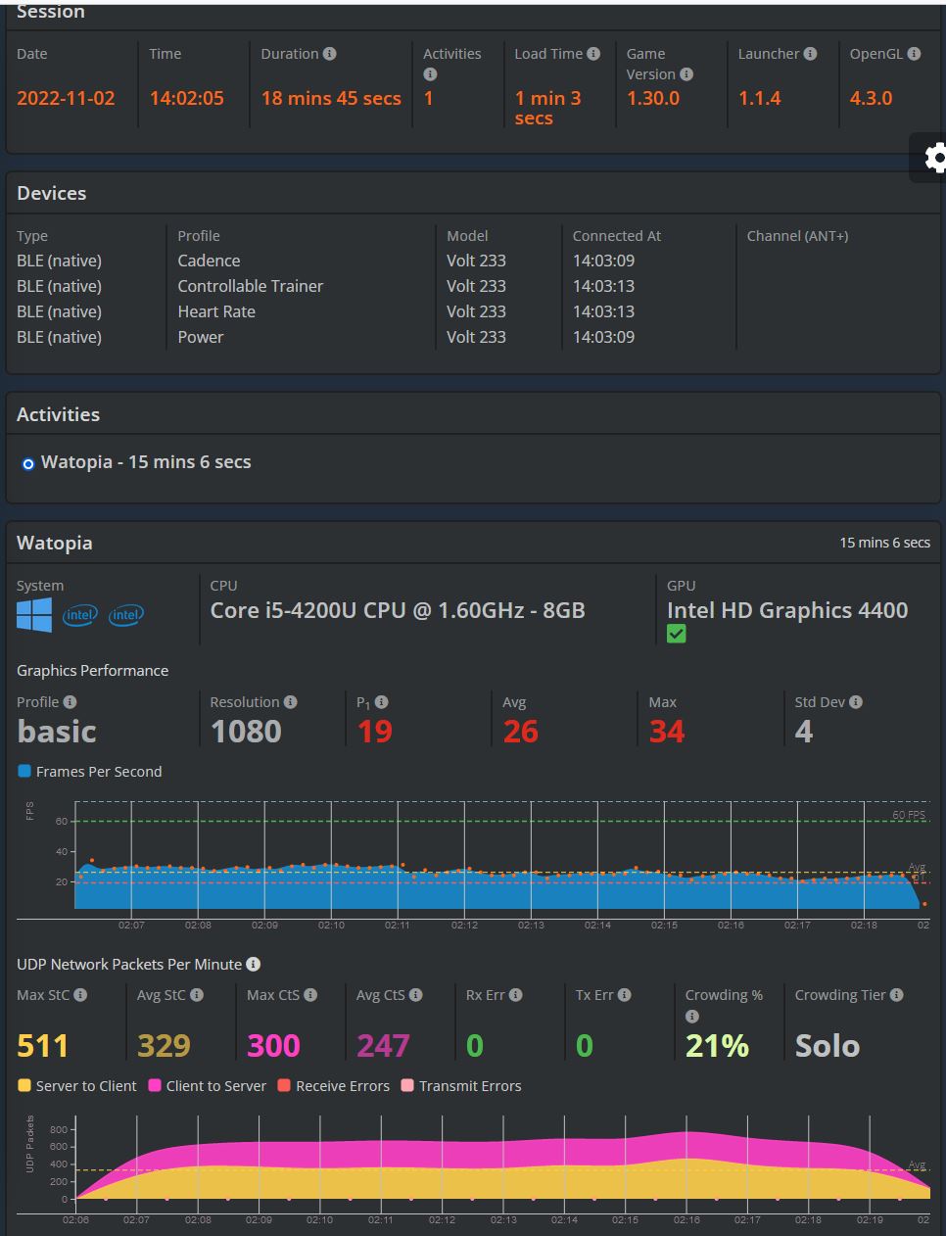This screenshot has width=946, height=1236.
Task: Click the second Intel graphics icon
Action: [x=125, y=615]
